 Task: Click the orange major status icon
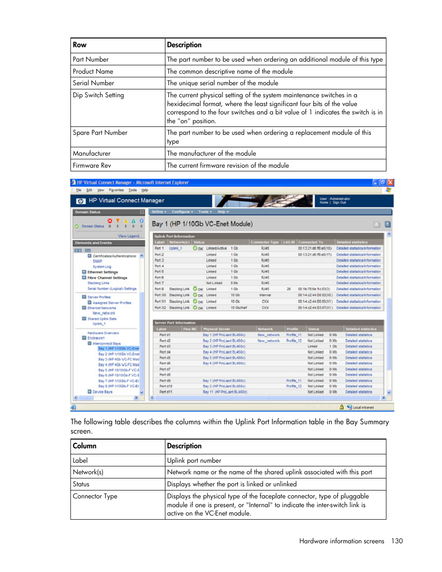118,221
